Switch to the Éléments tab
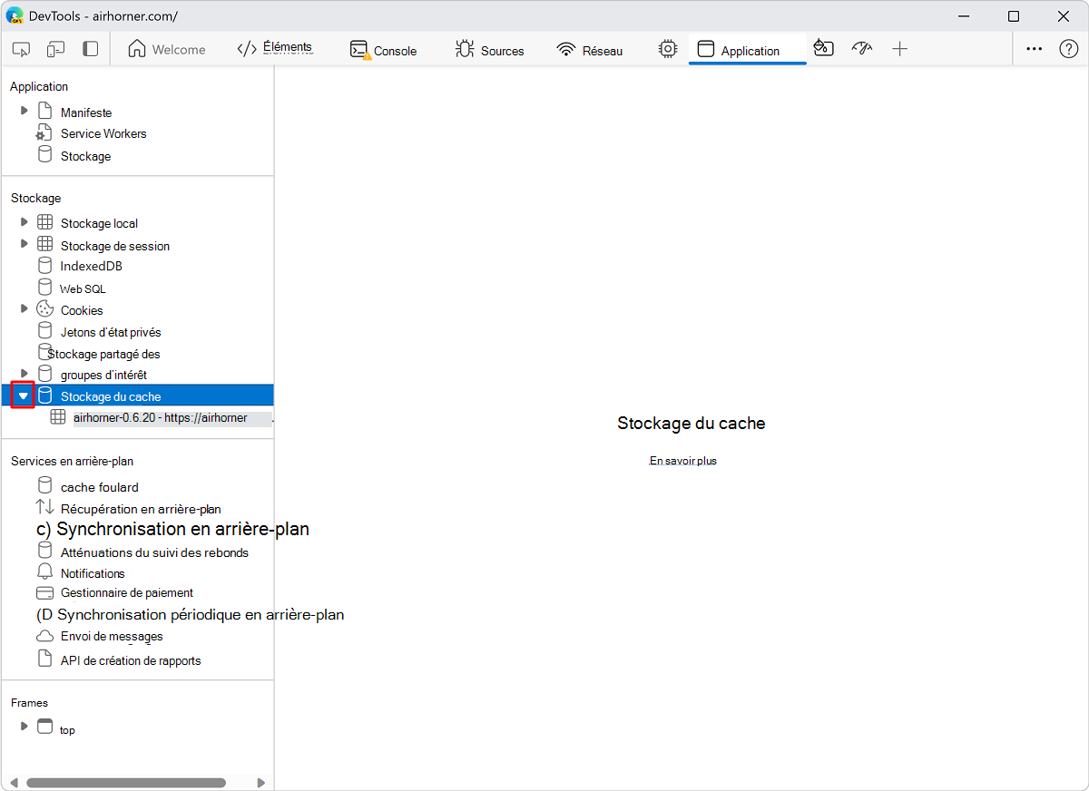The width and height of the screenshot is (1089, 791). pyautogui.click(x=275, y=49)
